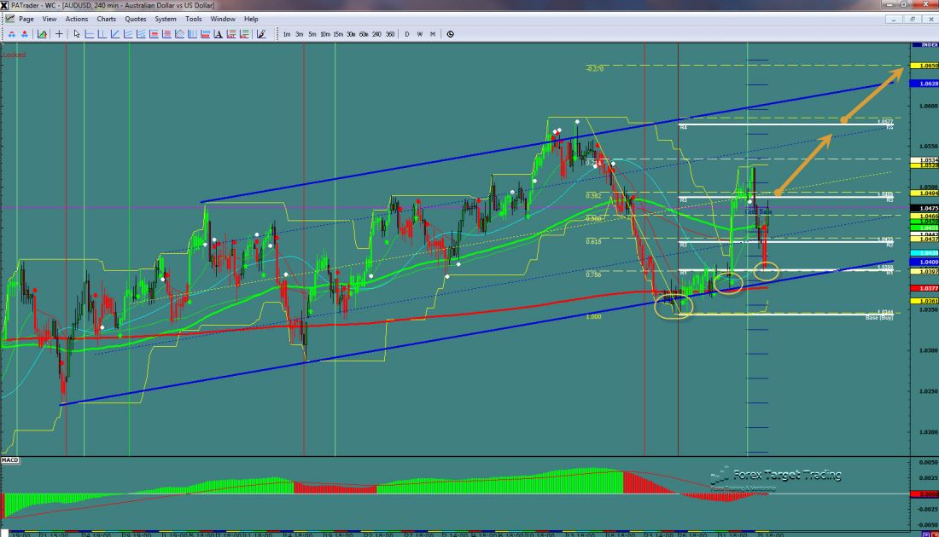Click the clock icon in toolbar
This screenshot has width=939, height=537.
[x=450, y=34]
